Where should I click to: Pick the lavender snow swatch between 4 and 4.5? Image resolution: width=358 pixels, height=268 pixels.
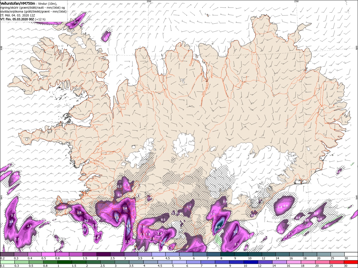pyautogui.click(x=158, y=254)
